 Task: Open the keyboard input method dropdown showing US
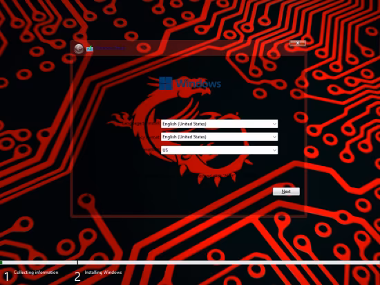tap(219, 150)
